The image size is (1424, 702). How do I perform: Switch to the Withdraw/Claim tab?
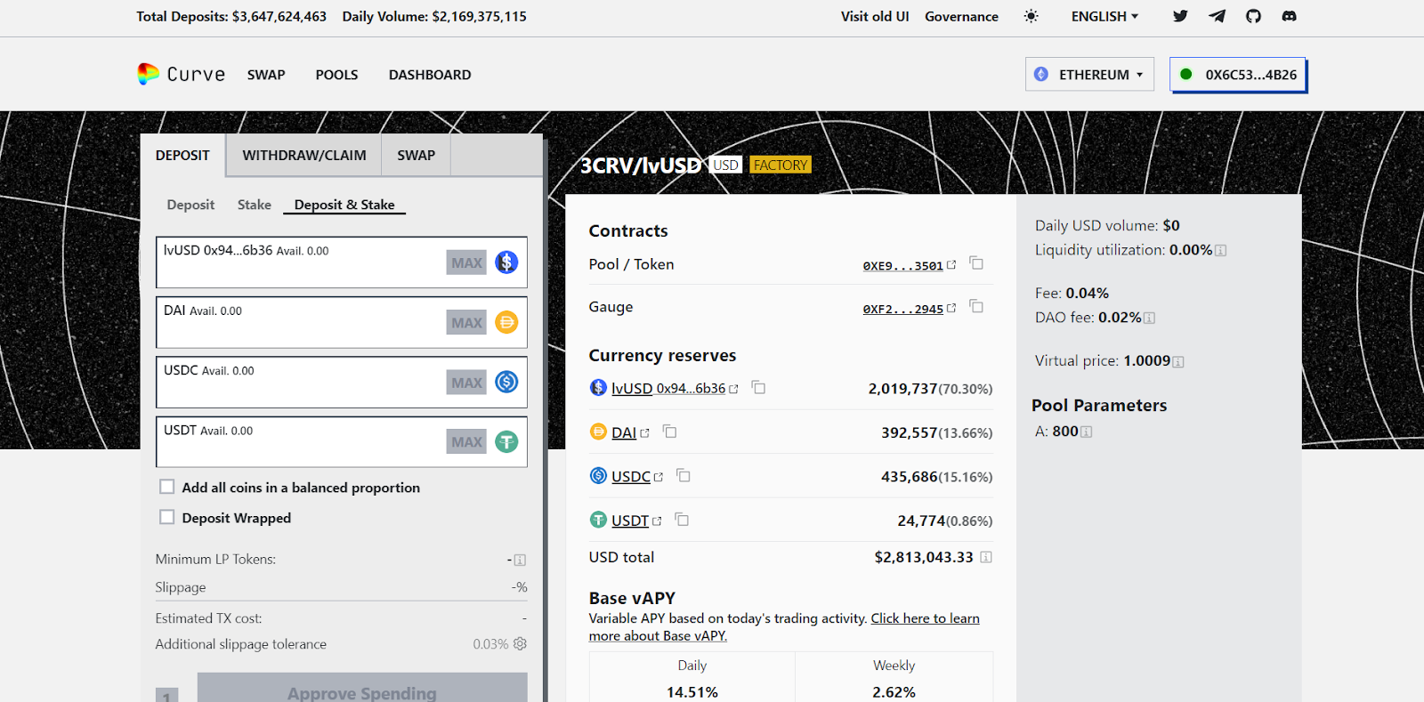pyautogui.click(x=304, y=156)
